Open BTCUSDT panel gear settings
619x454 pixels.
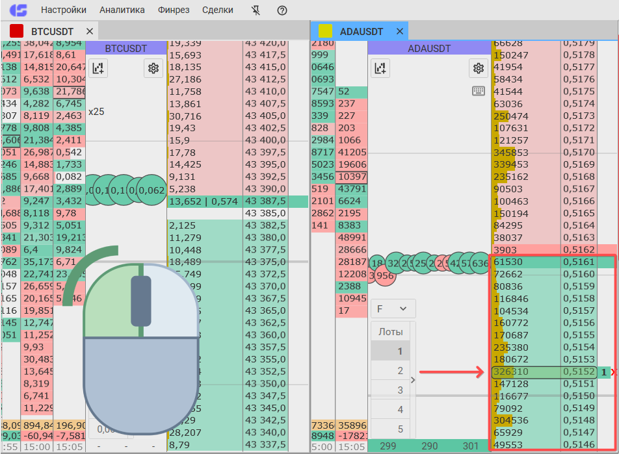pos(153,68)
